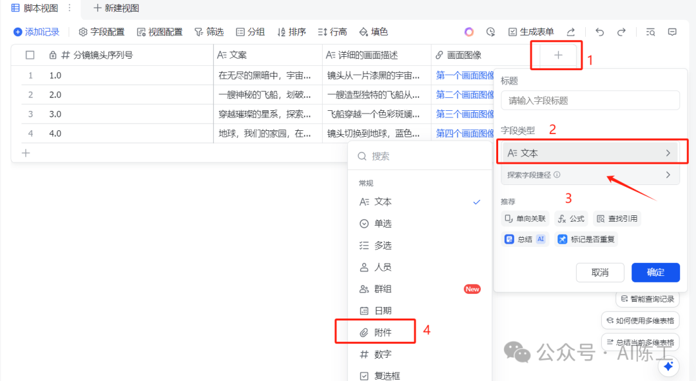Click the search records icon
Viewport: 696px width, 381px height.
coord(650,32)
